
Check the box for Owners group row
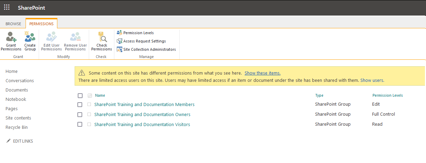[x=80, y=115]
